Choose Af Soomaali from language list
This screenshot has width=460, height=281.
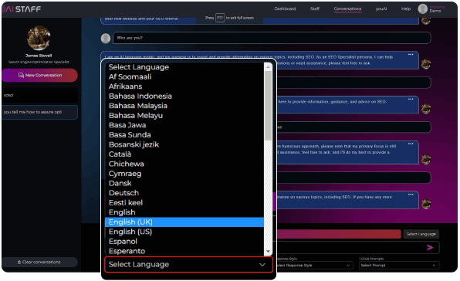point(184,77)
